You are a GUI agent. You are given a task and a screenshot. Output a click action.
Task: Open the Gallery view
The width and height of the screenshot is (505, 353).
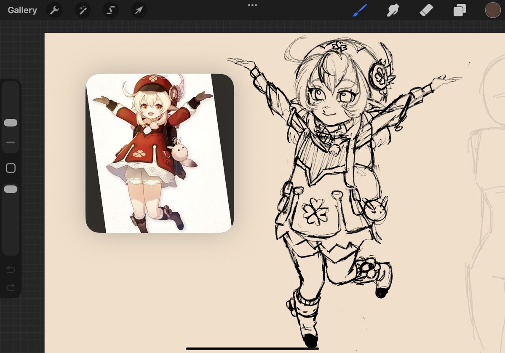tap(22, 10)
